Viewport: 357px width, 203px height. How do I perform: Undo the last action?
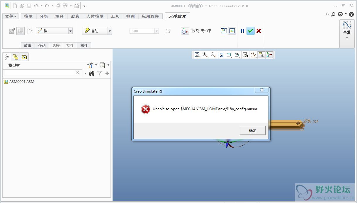(36, 6)
